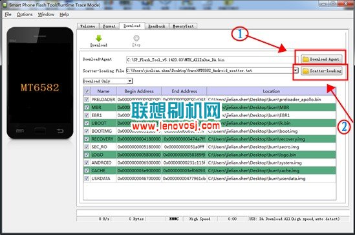Select the recovery.img location cell
The height and width of the screenshot is (235, 355).
tap(271, 139)
